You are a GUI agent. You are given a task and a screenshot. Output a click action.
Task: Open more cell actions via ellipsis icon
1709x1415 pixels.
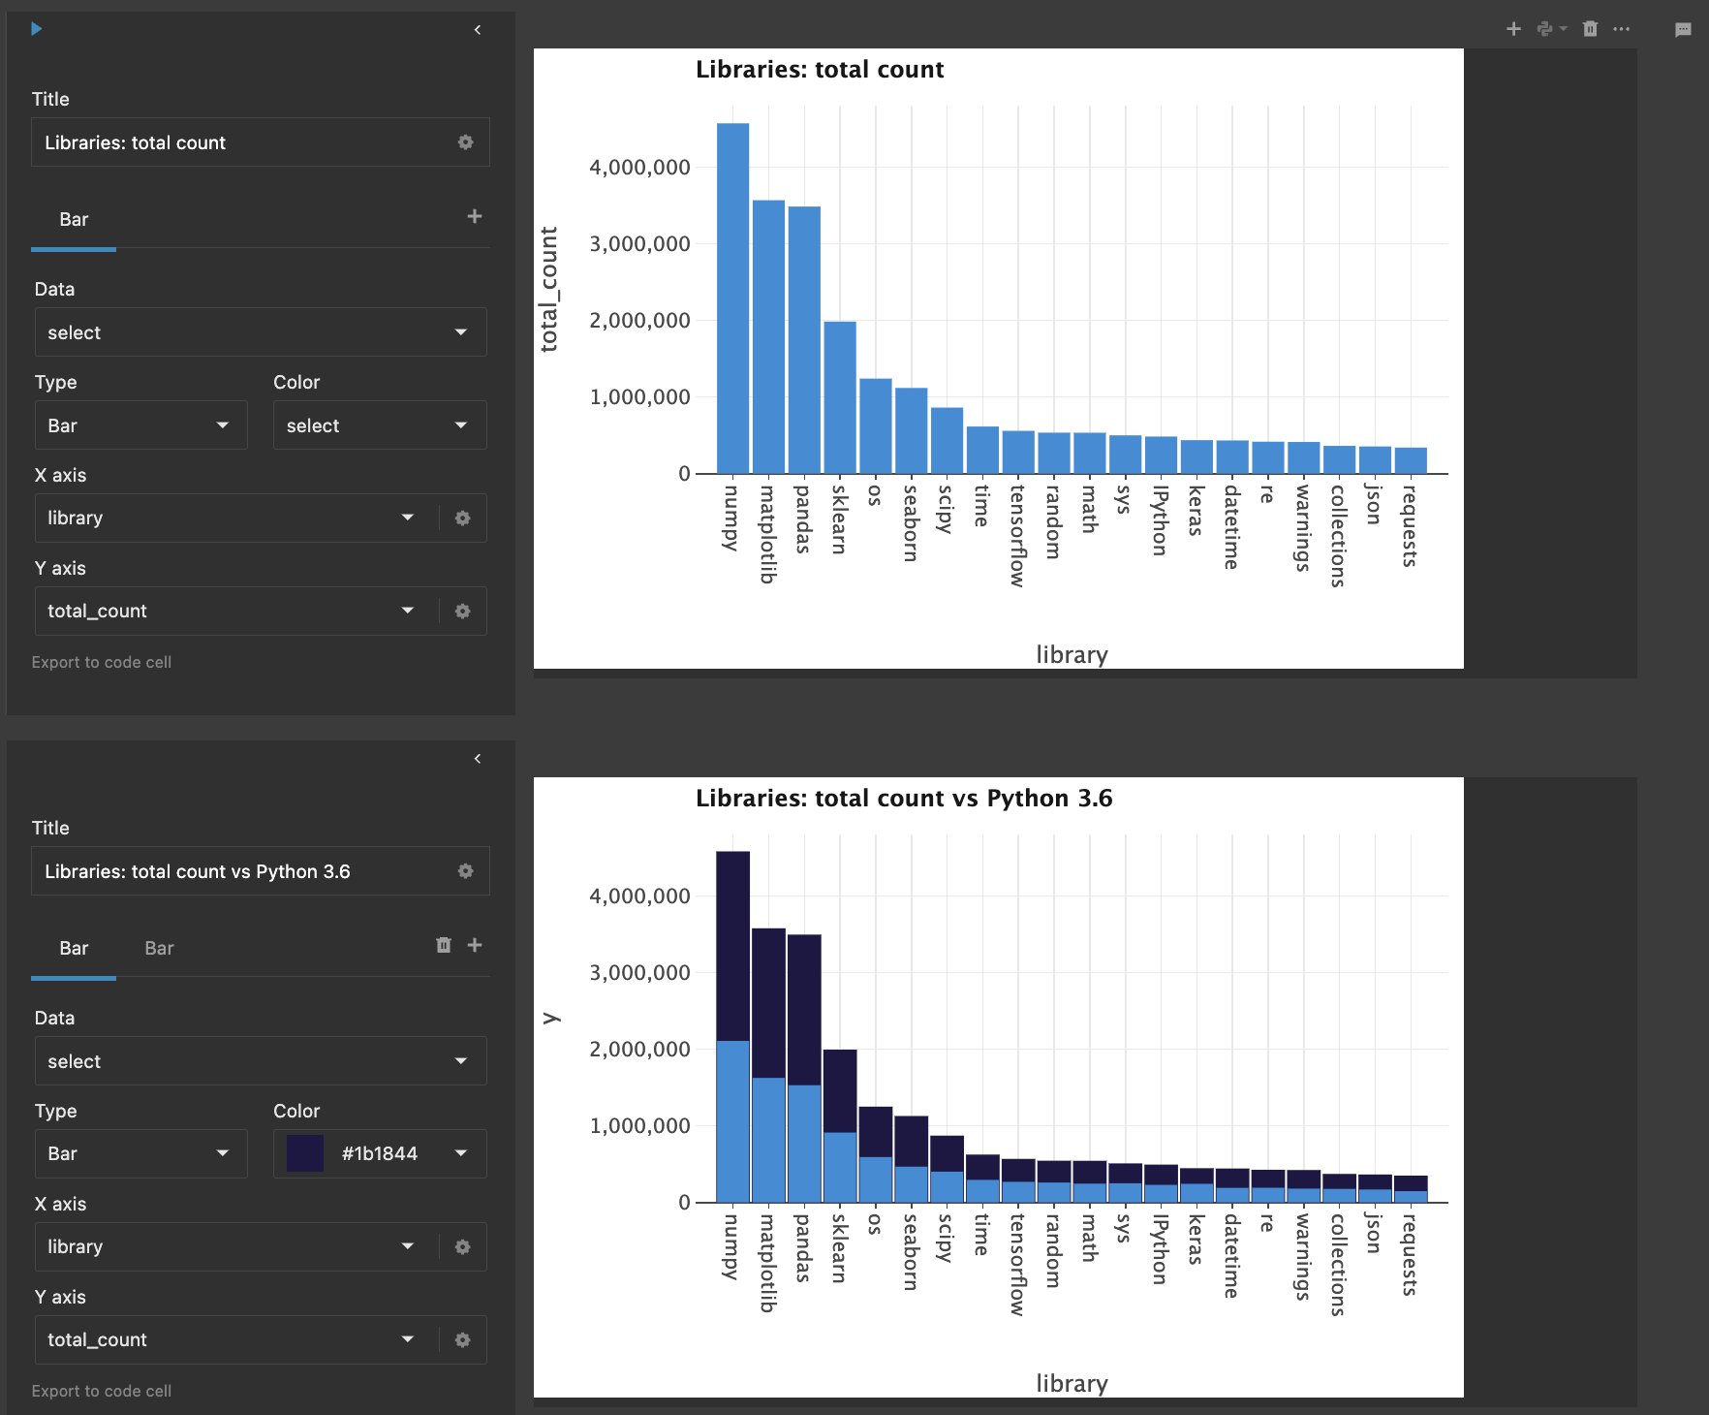tap(1622, 29)
